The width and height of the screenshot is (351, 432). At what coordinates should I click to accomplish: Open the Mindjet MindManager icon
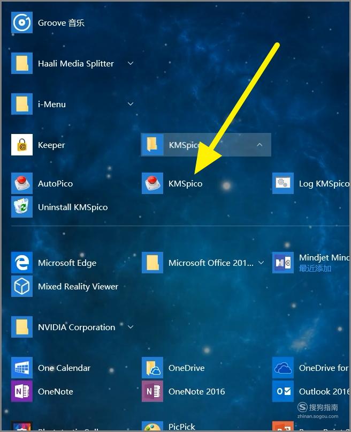pos(283,263)
